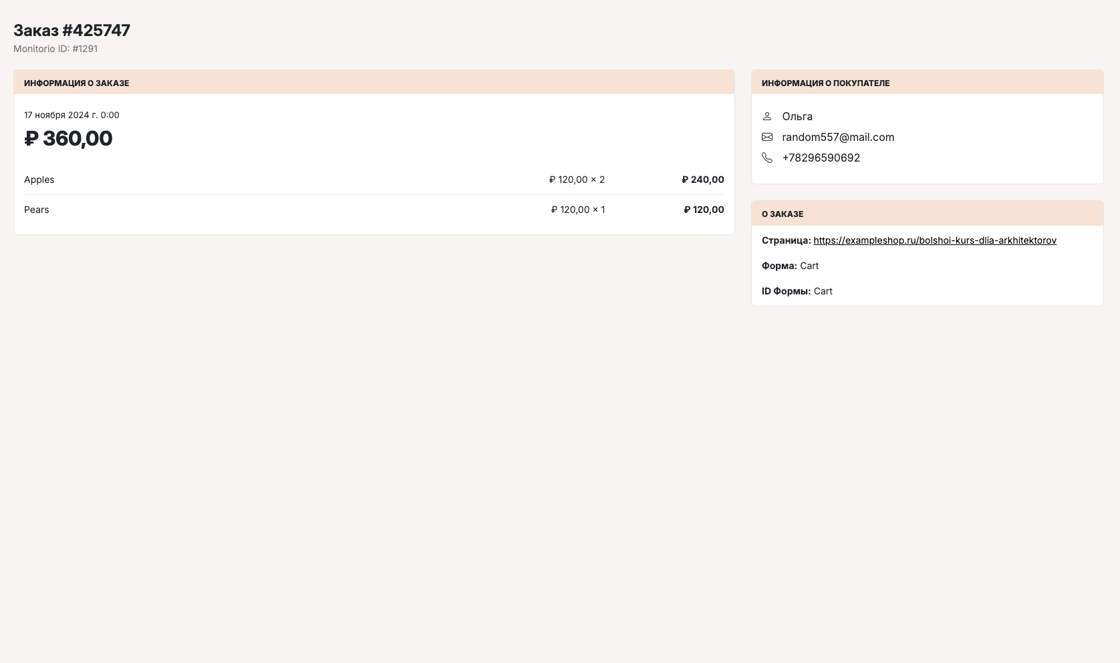This screenshot has width=1120, height=663.
Task: Click the envelope icon next to email
Action: coord(767,137)
